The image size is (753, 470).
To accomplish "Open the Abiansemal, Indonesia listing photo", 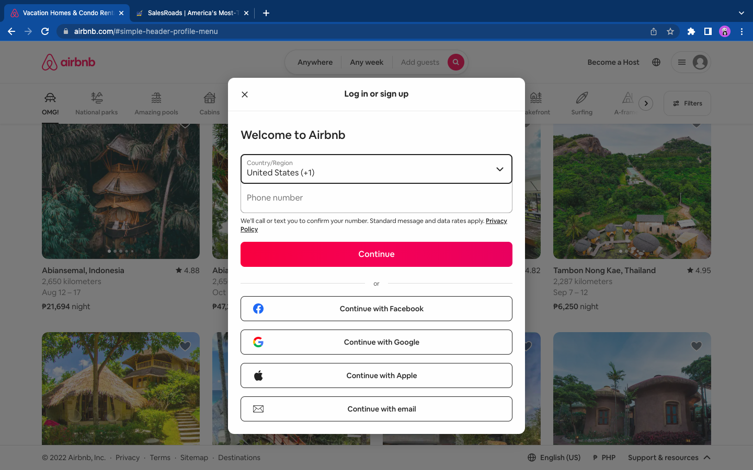I will 121,191.
